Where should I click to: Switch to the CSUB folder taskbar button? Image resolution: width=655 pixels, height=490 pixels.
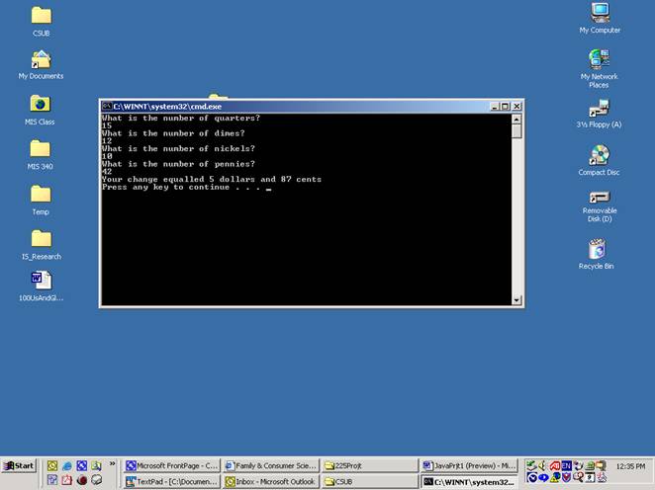[x=370, y=482]
